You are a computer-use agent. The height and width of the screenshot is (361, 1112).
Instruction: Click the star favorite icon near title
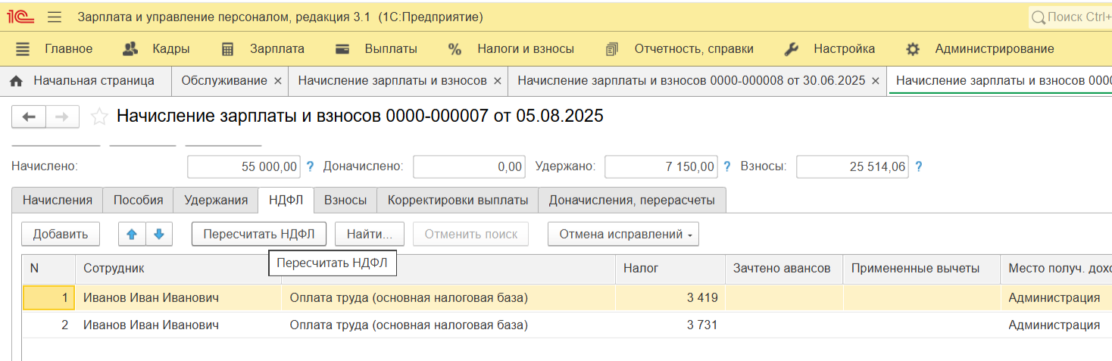(x=99, y=117)
